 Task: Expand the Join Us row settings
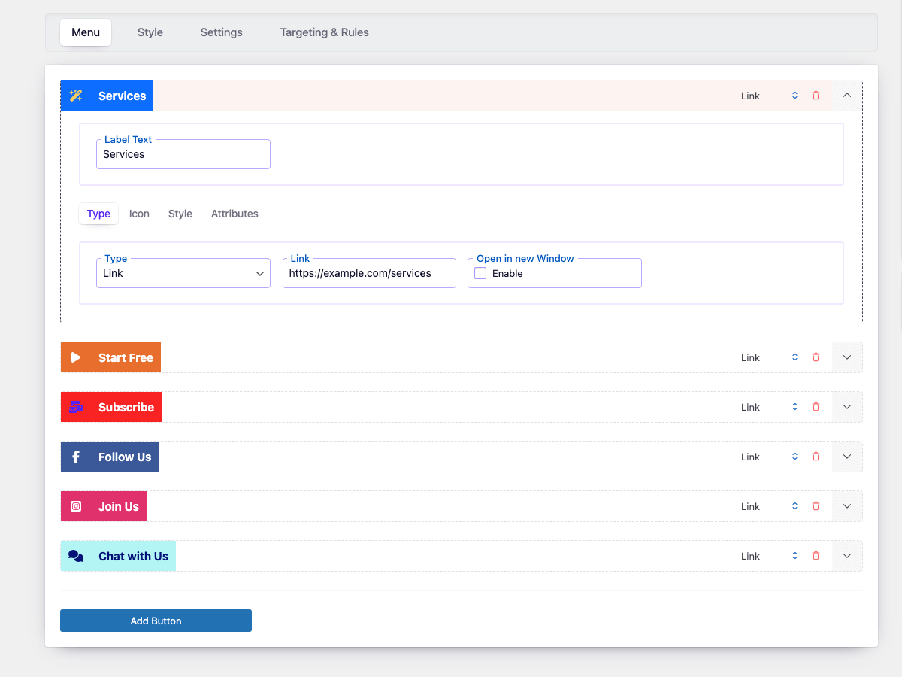click(x=847, y=506)
